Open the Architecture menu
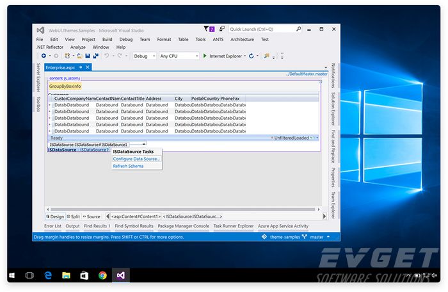Image resolution: width=448 pixels, height=292 pixels. pyautogui.click(x=242, y=40)
